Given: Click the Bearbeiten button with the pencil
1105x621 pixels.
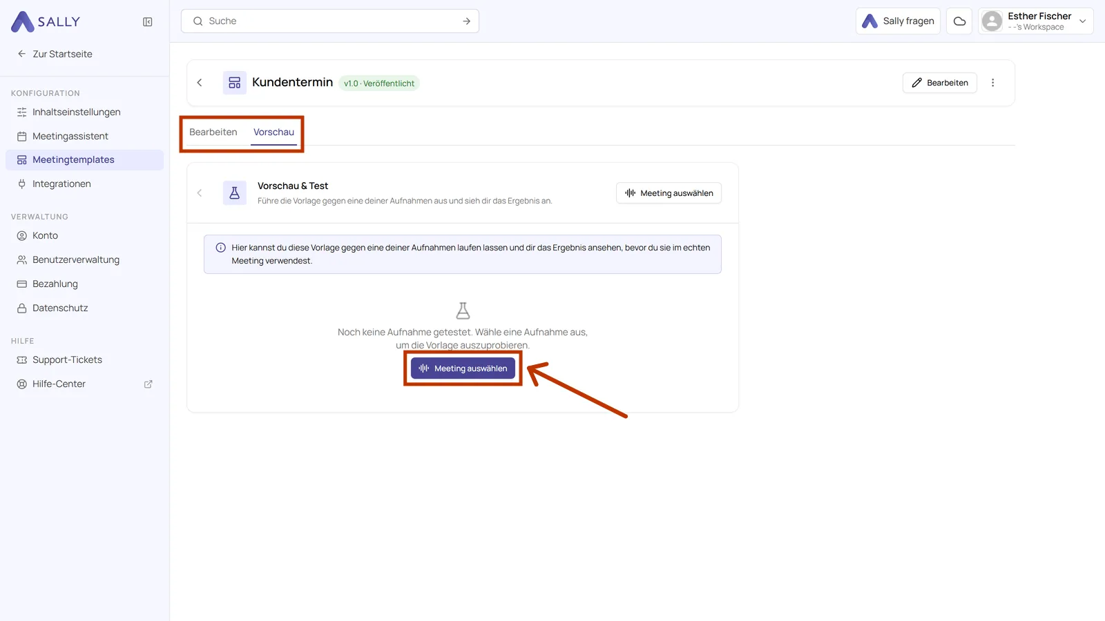Looking at the screenshot, I should [x=940, y=83].
